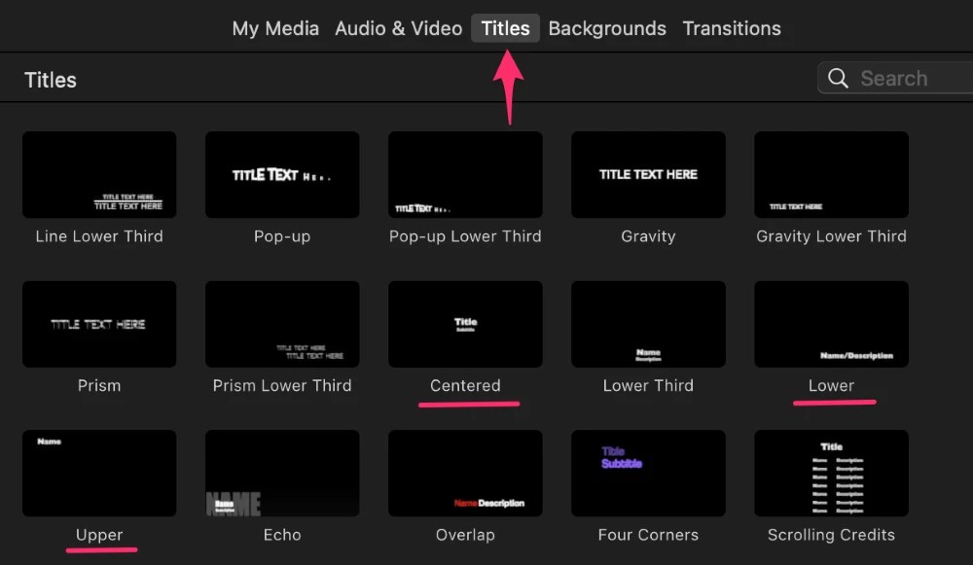Select the Echo title style
The width and height of the screenshot is (973, 565).
click(x=282, y=473)
